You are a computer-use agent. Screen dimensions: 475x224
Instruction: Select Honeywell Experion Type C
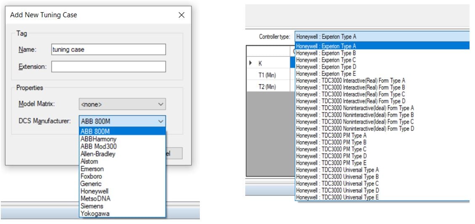pos(326,60)
